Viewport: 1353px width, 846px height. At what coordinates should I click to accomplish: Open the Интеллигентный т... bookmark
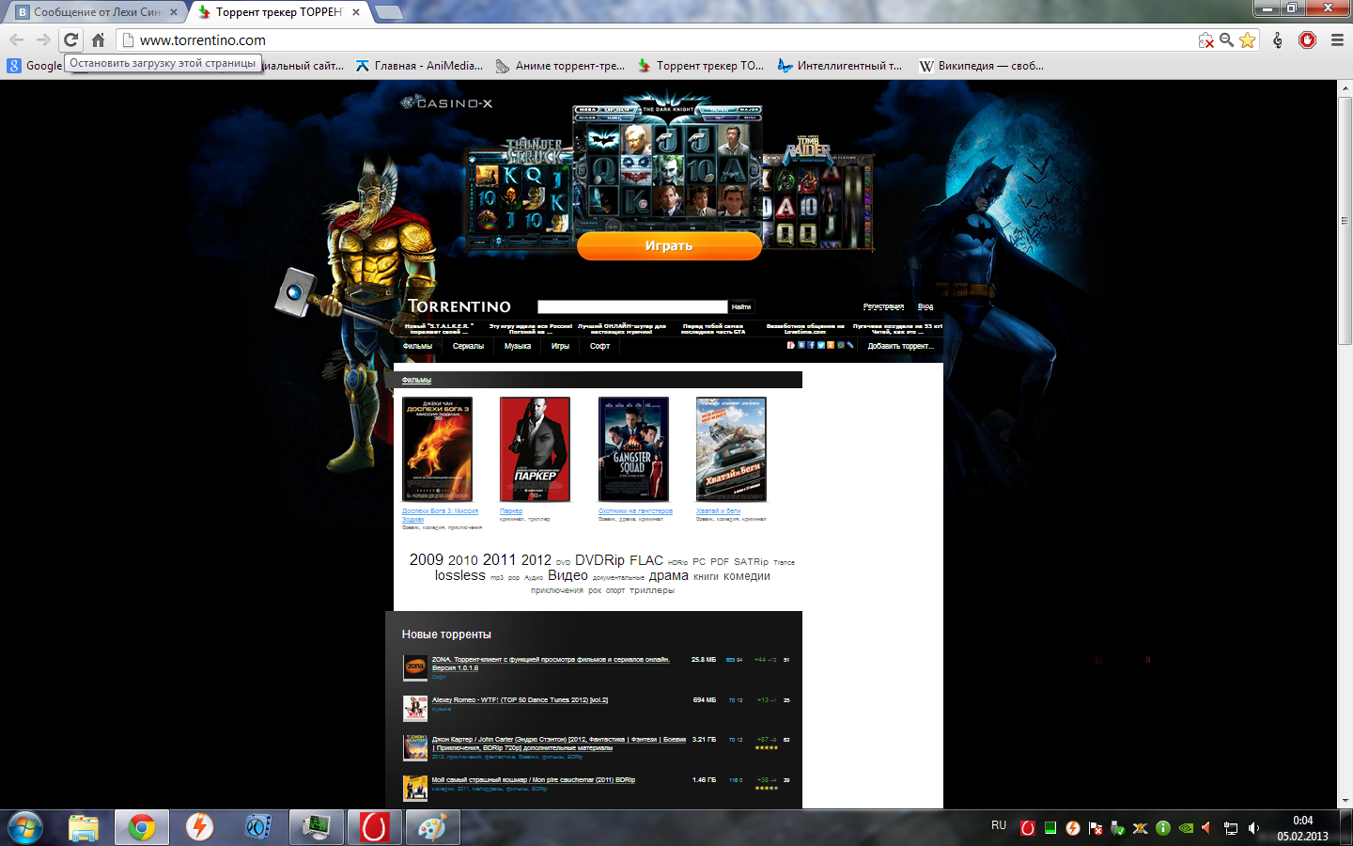(840, 66)
